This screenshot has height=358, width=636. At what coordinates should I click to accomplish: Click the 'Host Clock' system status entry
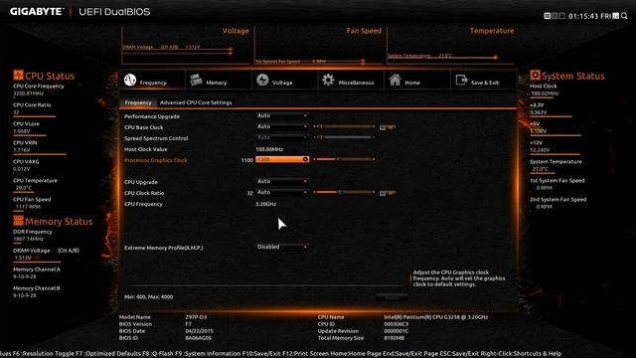pyautogui.click(x=544, y=89)
